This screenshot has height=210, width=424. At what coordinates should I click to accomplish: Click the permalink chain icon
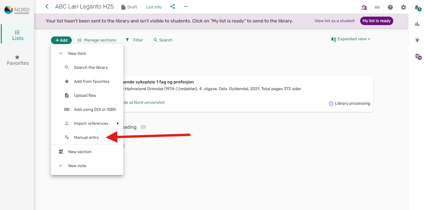click(x=377, y=7)
